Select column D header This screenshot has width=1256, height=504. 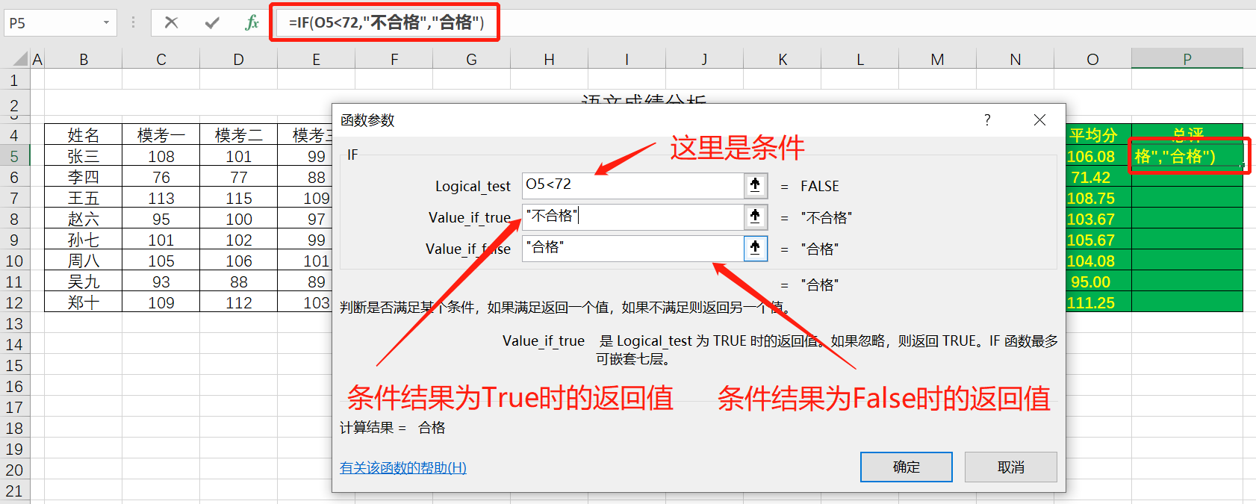[239, 59]
